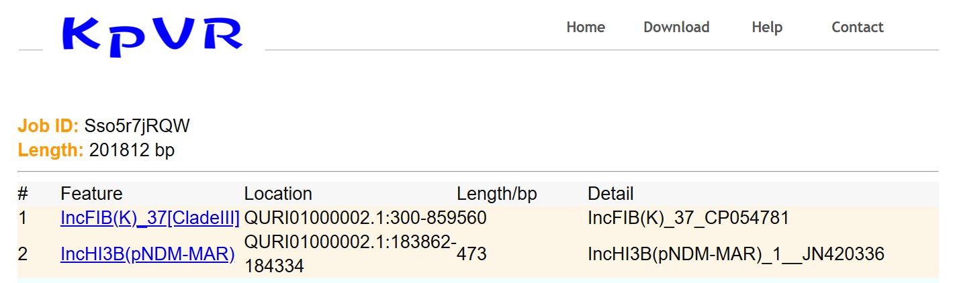Click the orange Job ID label
The image size is (953, 283).
tap(48, 126)
